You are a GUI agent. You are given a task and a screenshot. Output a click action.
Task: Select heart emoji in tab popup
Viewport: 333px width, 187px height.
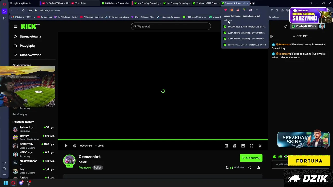225,10
